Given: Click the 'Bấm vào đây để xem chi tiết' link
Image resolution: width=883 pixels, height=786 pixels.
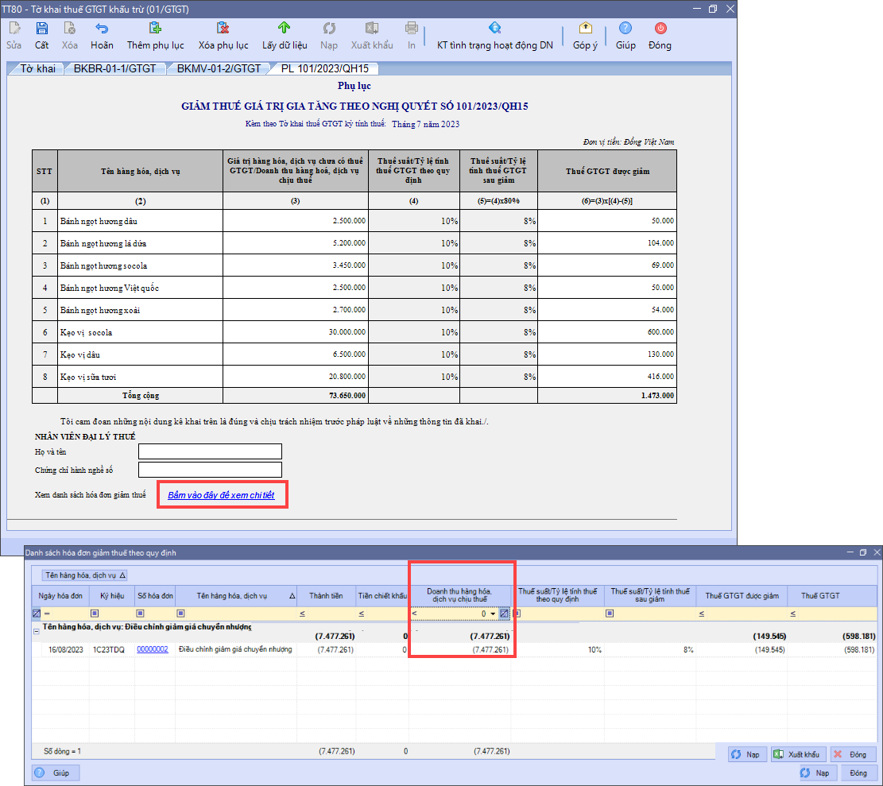Looking at the screenshot, I should click(221, 495).
